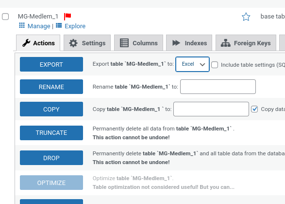Click the DROP button

pyautogui.click(x=51, y=158)
